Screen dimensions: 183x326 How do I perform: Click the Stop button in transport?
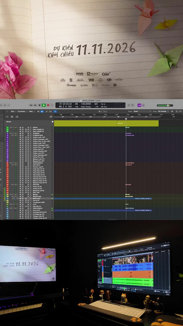click(39, 105)
